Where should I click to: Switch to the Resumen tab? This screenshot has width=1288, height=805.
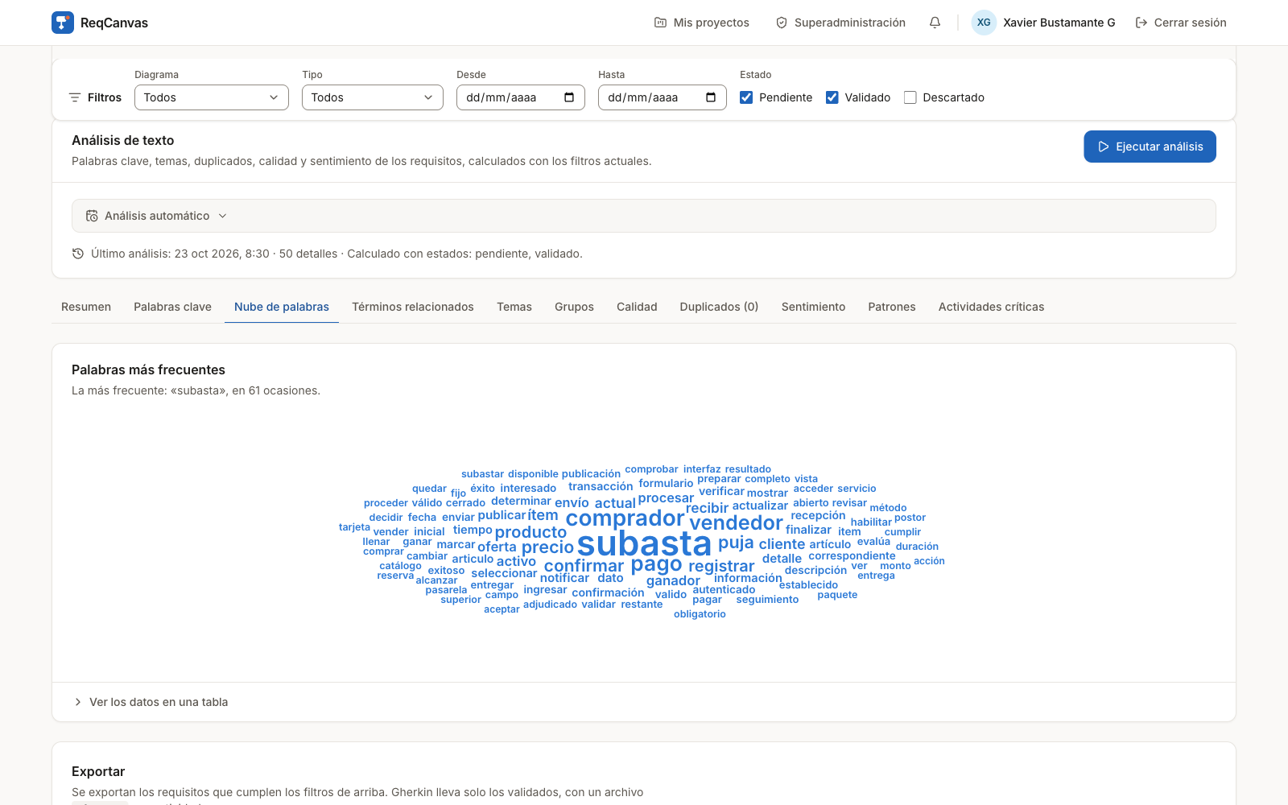tap(86, 307)
